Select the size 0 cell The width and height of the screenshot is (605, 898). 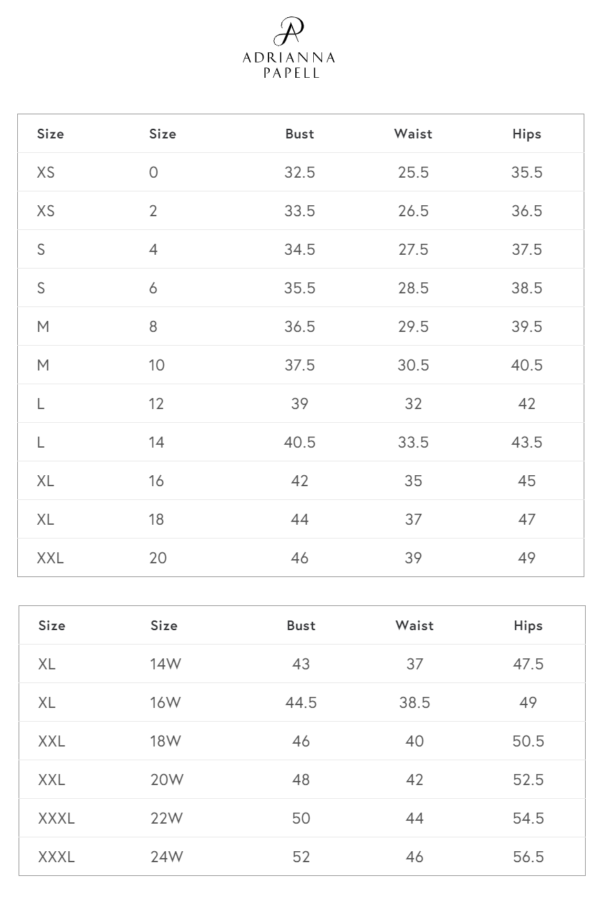tap(153, 172)
